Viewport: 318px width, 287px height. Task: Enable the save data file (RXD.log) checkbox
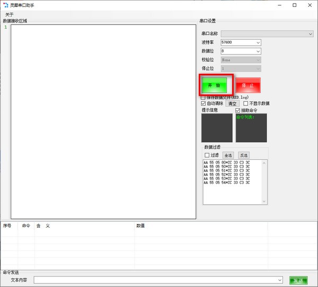[203, 98]
